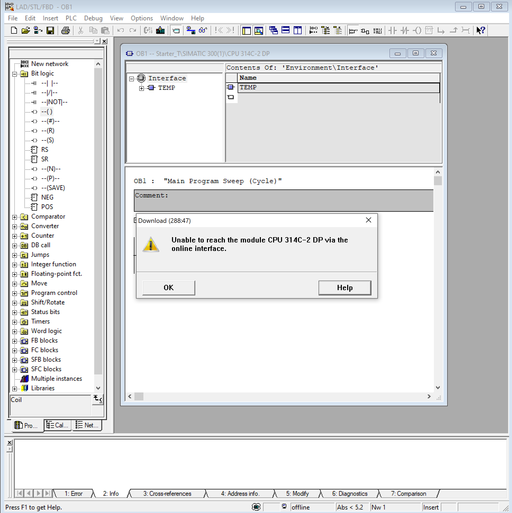The height and width of the screenshot is (513, 512).
Task: Collapse the Interface tree node
Action: pos(132,79)
